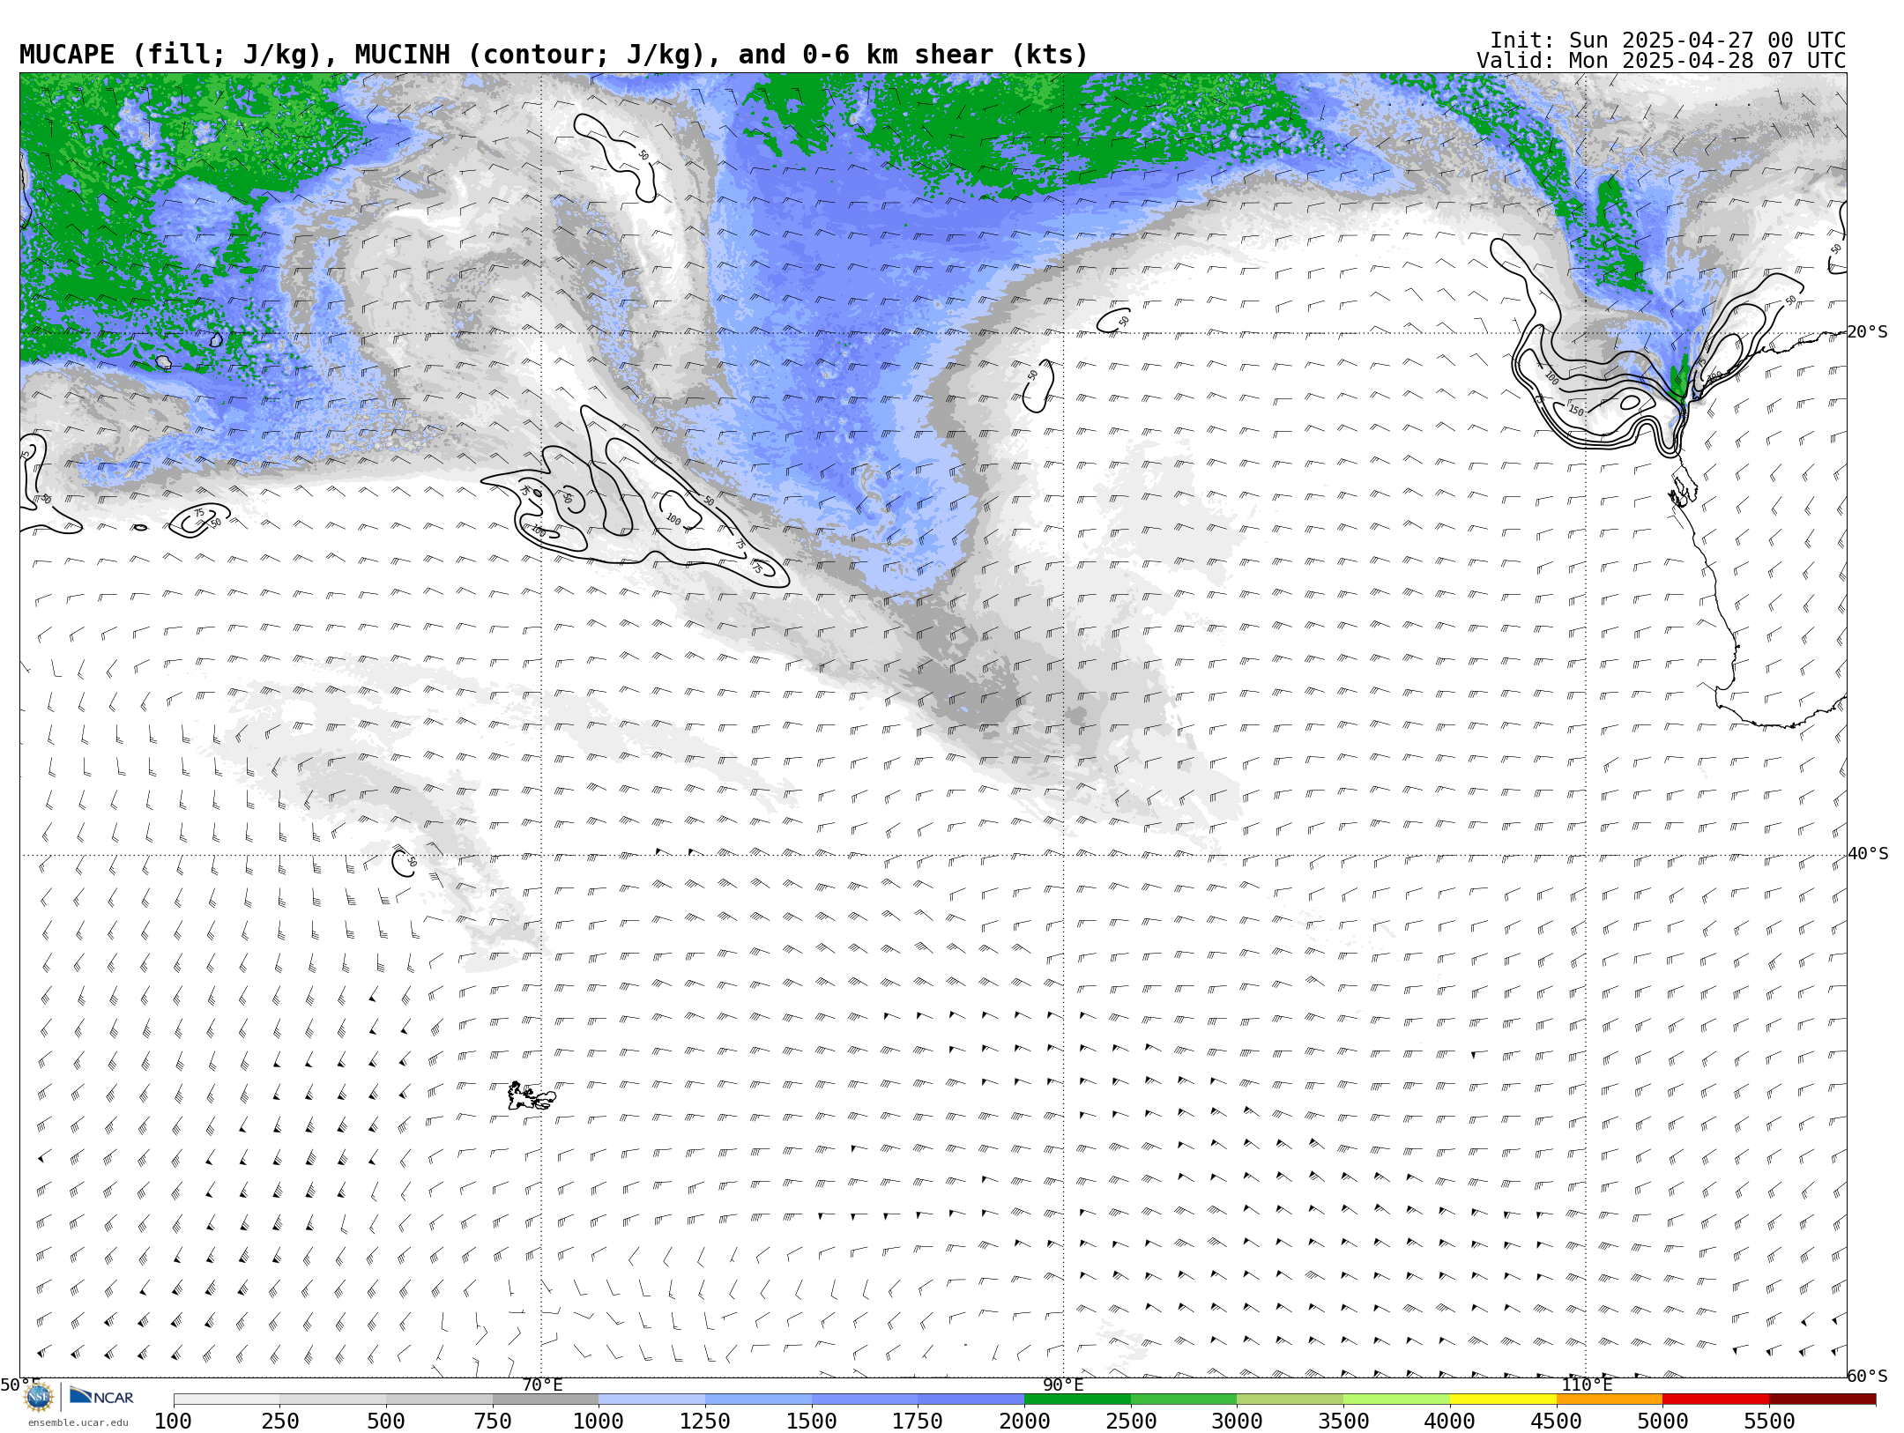Click the colorbar label 4000
The image size is (1904, 1433).
(x=1450, y=1422)
